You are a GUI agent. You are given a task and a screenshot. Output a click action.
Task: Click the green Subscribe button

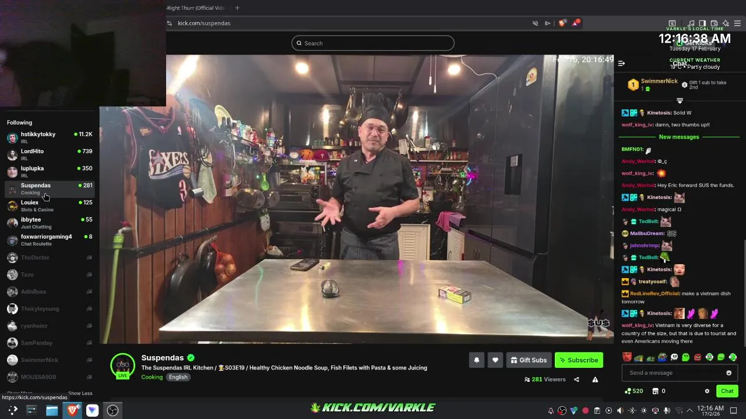pyautogui.click(x=579, y=360)
